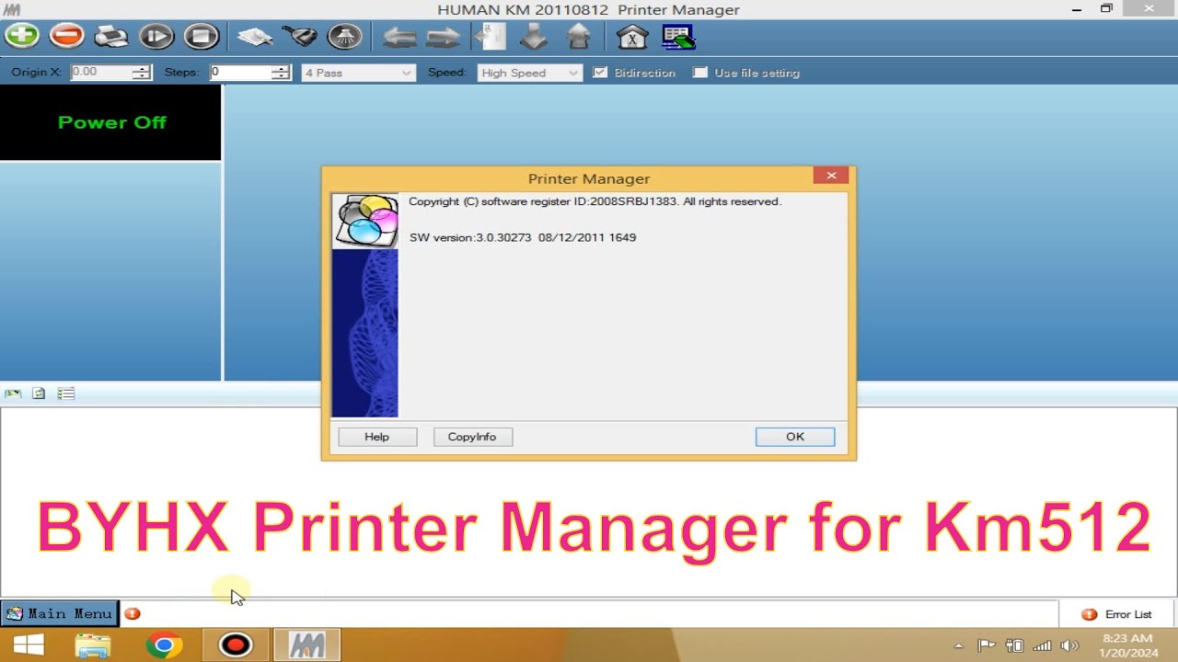Click the Action Center flag tray icon
This screenshot has height=662, width=1178.
[986, 645]
